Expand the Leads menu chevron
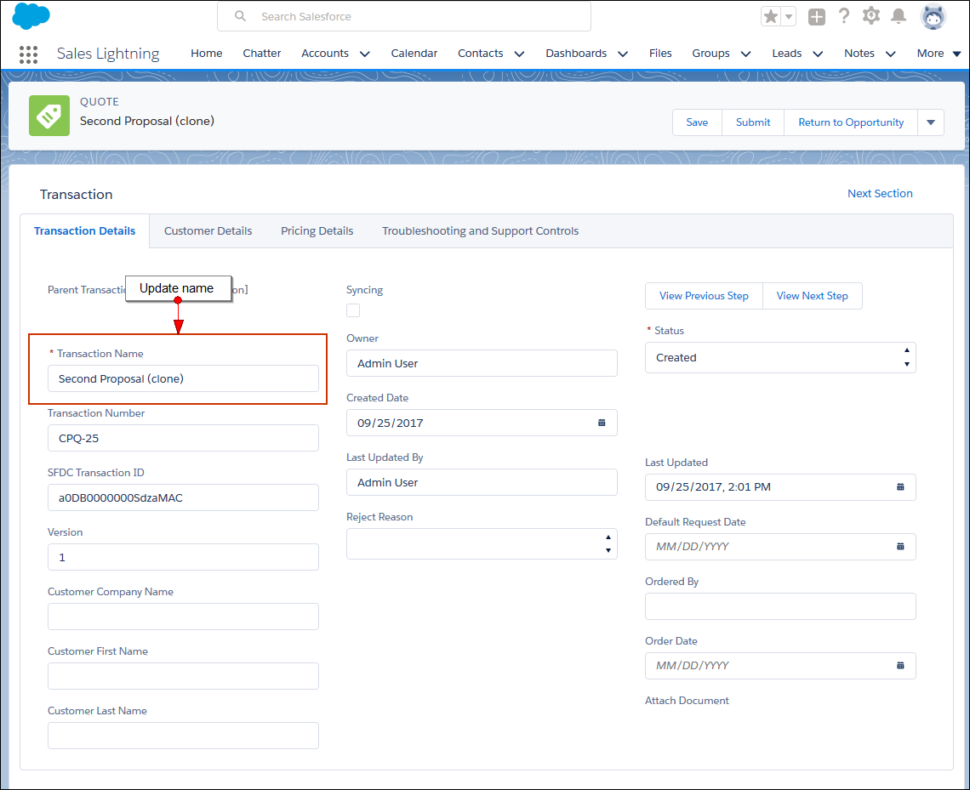This screenshot has height=790, width=970. pos(818,54)
